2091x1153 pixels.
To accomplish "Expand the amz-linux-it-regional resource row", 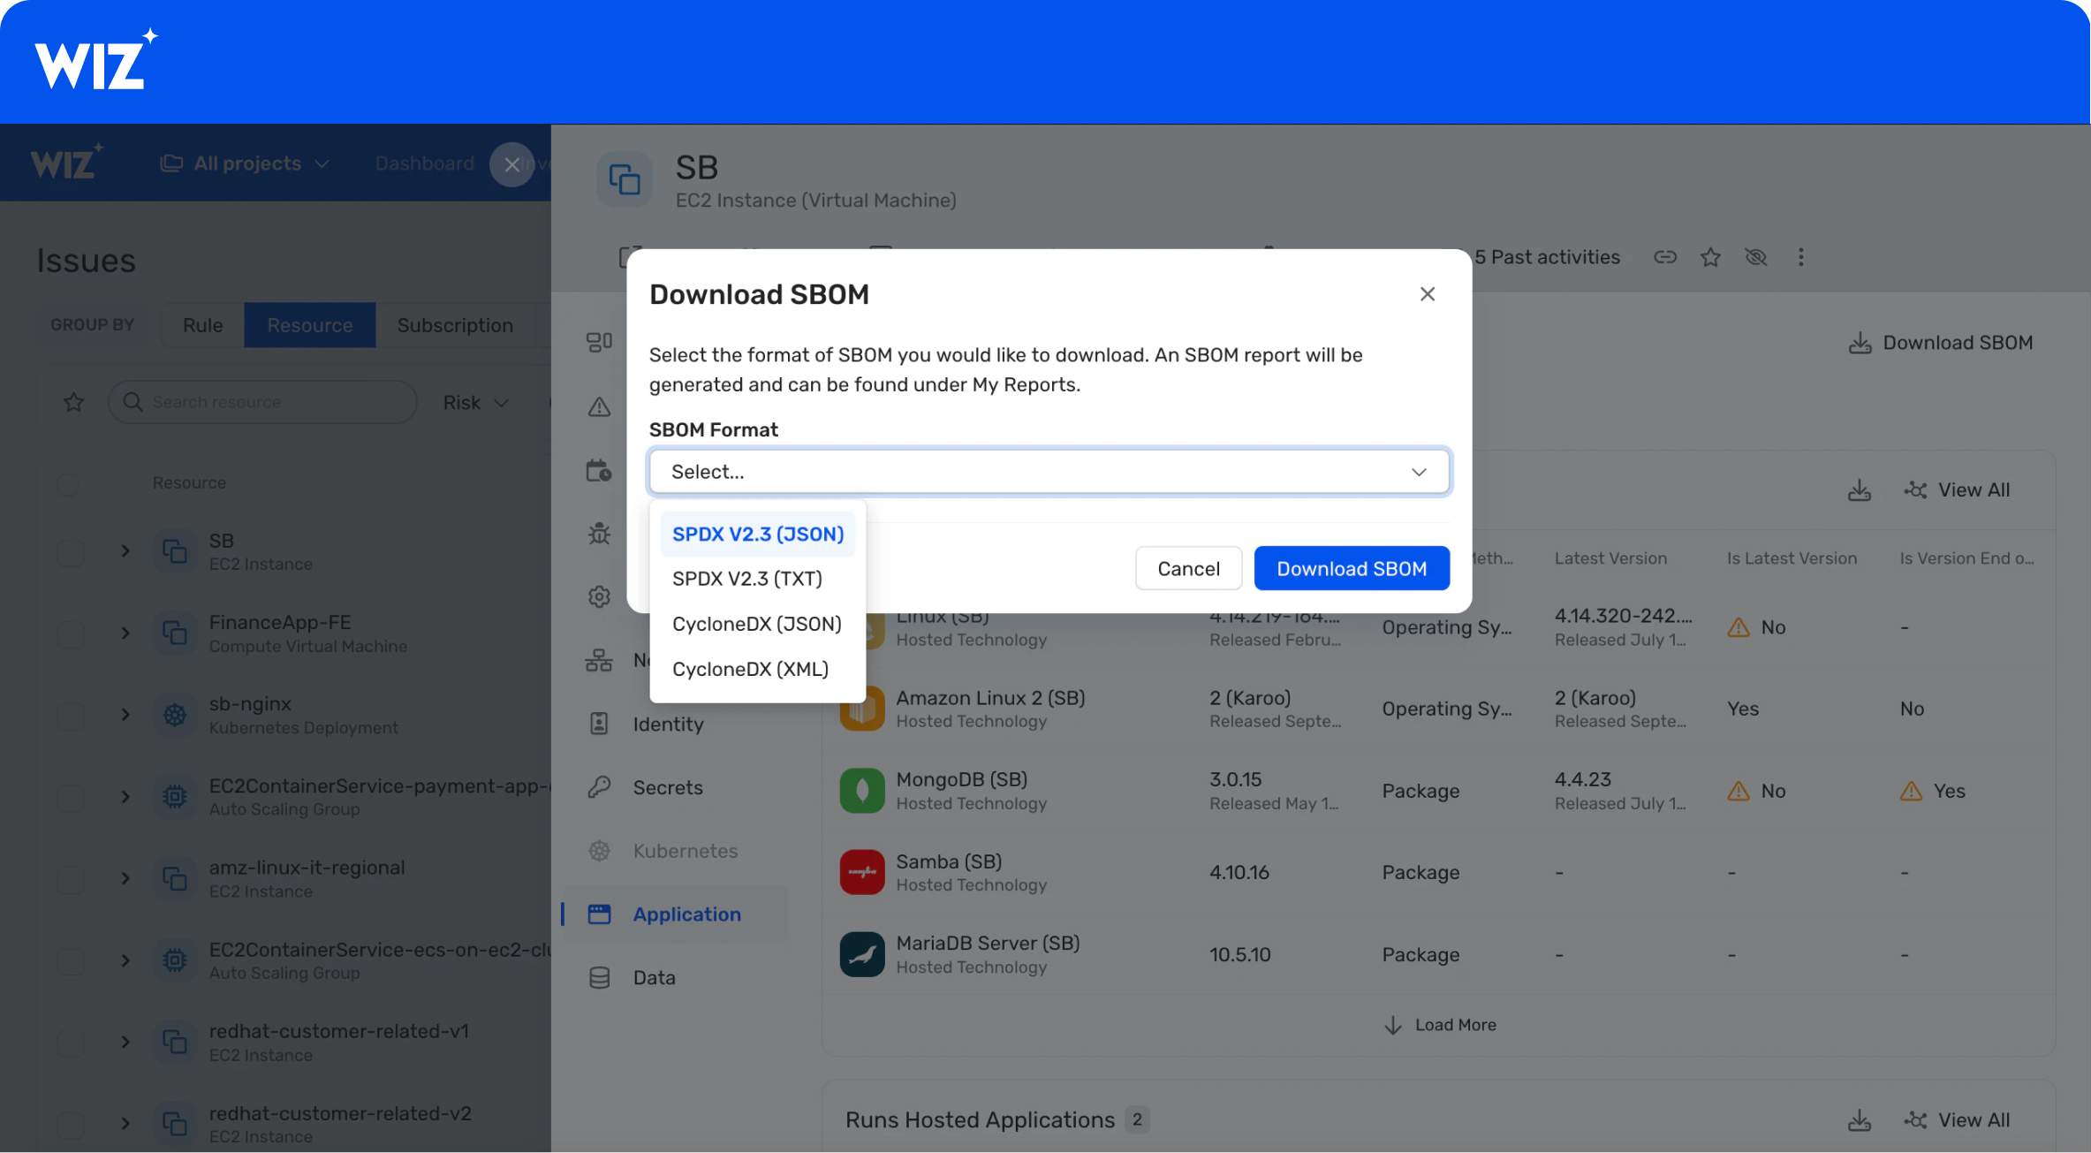I will (x=125, y=878).
